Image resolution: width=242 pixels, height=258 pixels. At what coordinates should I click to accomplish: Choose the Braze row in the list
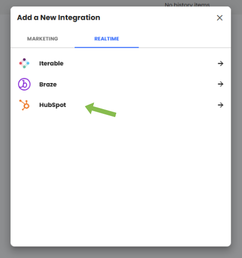(x=121, y=84)
